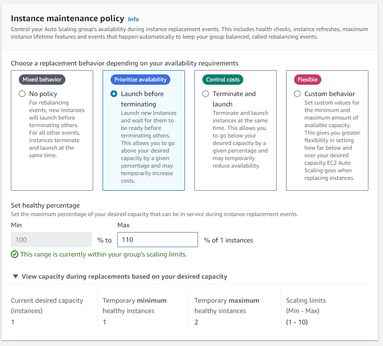
Task: Click the "Scaling limits" column label
Action: click(306, 300)
